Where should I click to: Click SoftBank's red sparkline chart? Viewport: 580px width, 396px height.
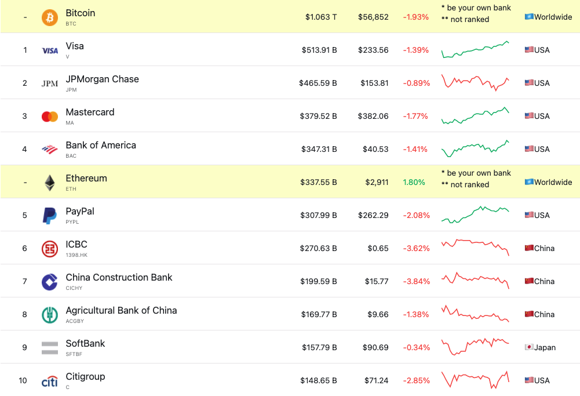coord(475,347)
